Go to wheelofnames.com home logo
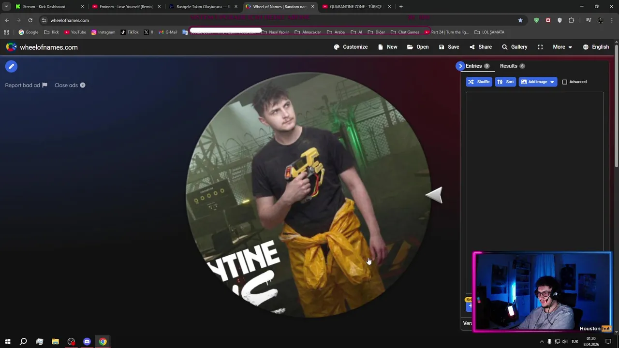Screen dimensions: 619x348 pyautogui.click(x=42, y=47)
